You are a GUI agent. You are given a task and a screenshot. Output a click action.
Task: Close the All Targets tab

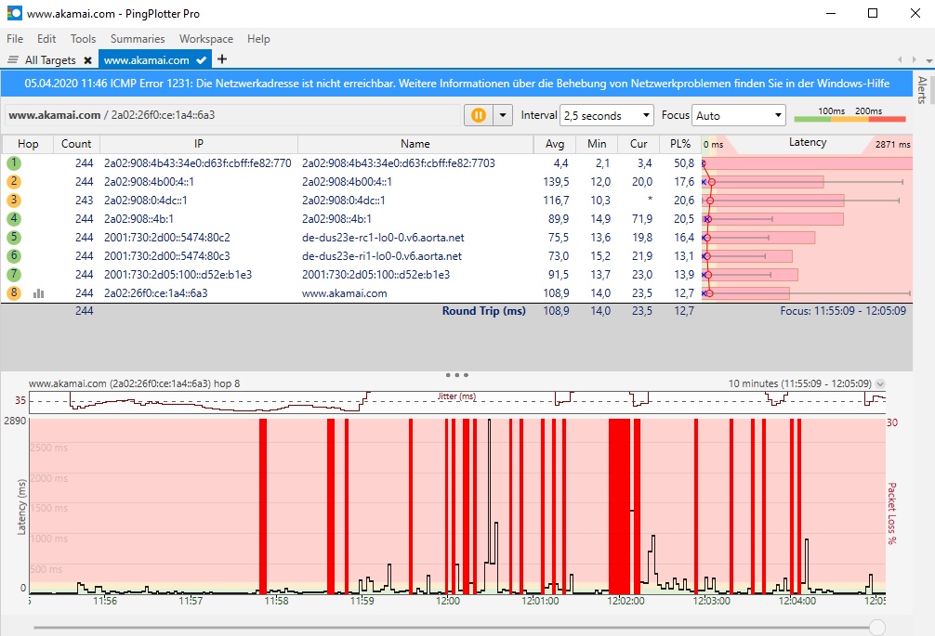87,60
